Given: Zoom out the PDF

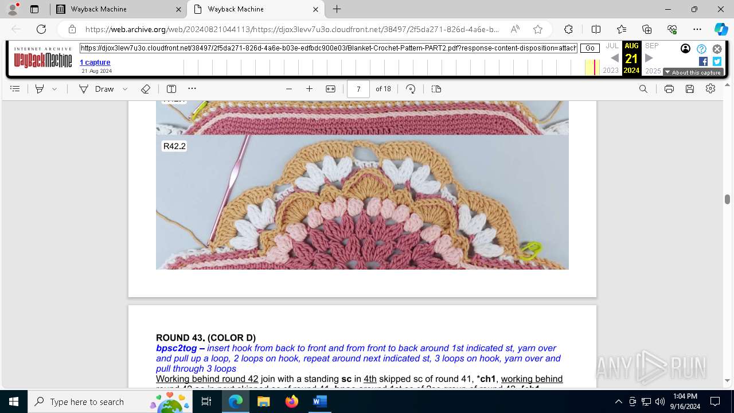Looking at the screenshot, I should coord(289,89).
